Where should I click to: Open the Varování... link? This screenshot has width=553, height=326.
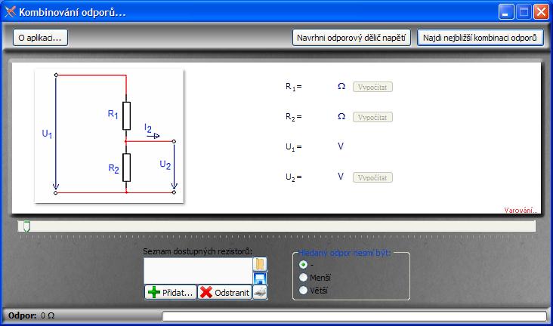[x=521, y=210]
